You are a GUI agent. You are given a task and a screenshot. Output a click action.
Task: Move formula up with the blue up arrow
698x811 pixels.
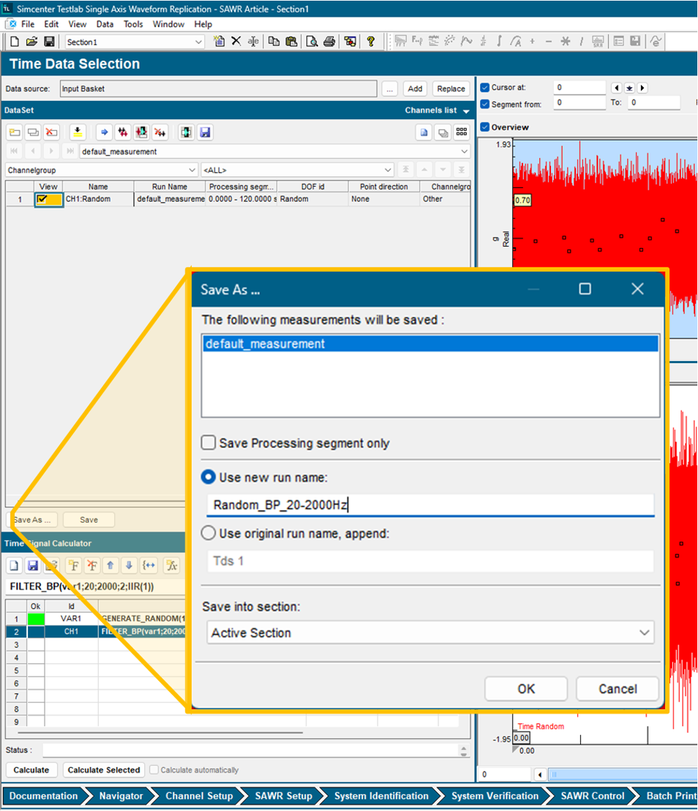click(110, 565)
